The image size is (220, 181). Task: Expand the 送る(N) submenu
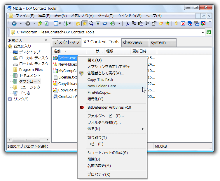[112, 129]
